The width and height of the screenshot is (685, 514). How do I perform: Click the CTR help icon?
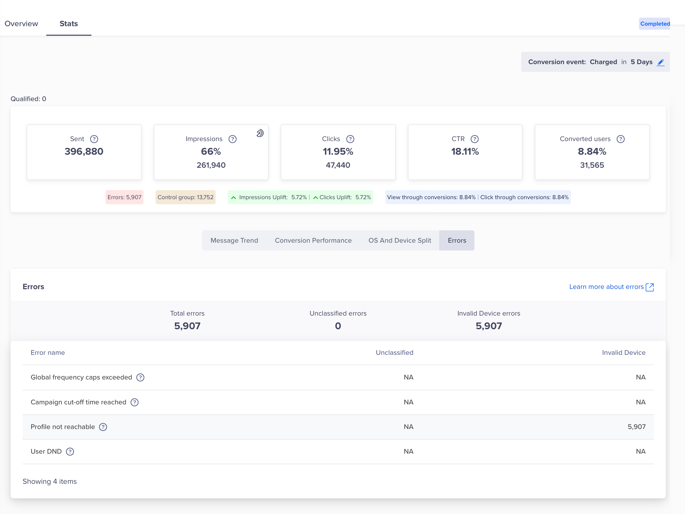point(474,139)
